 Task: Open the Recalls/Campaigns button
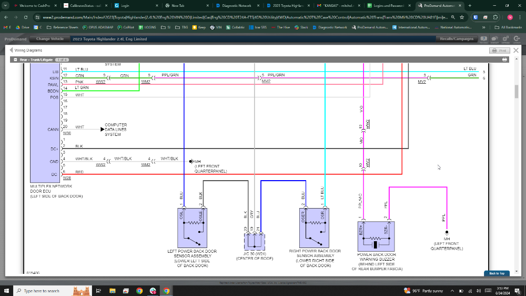[x=456, y=38]
